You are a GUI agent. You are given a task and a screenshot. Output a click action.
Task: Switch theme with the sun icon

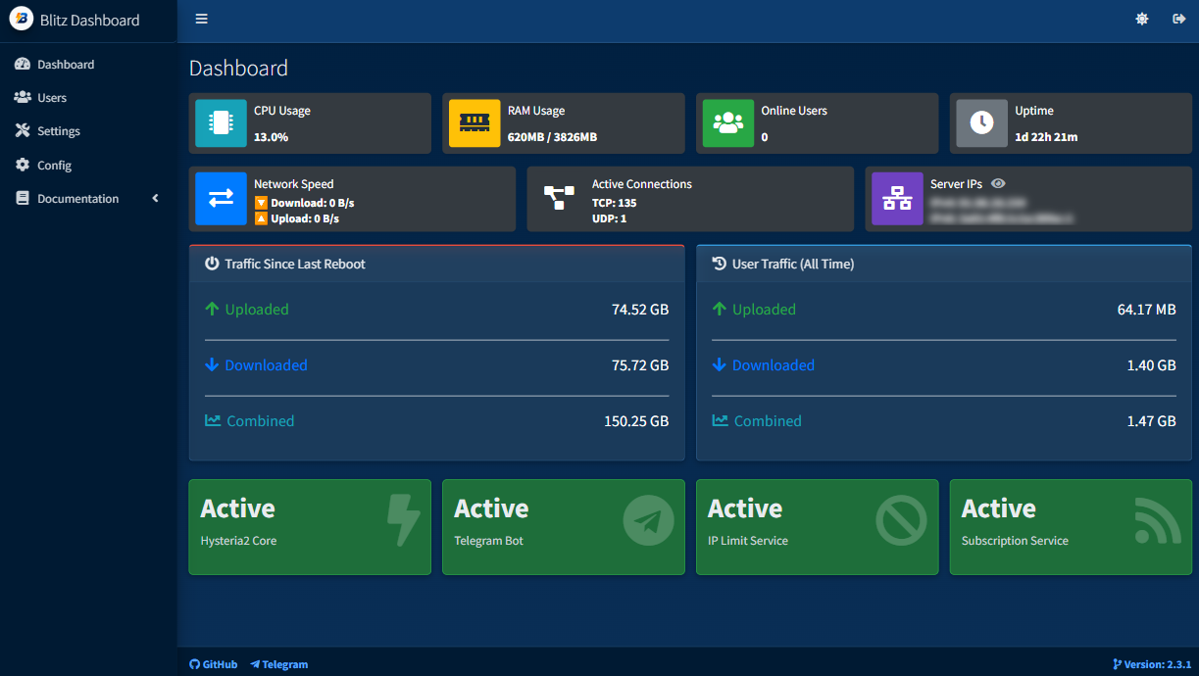coord(1141,19)
